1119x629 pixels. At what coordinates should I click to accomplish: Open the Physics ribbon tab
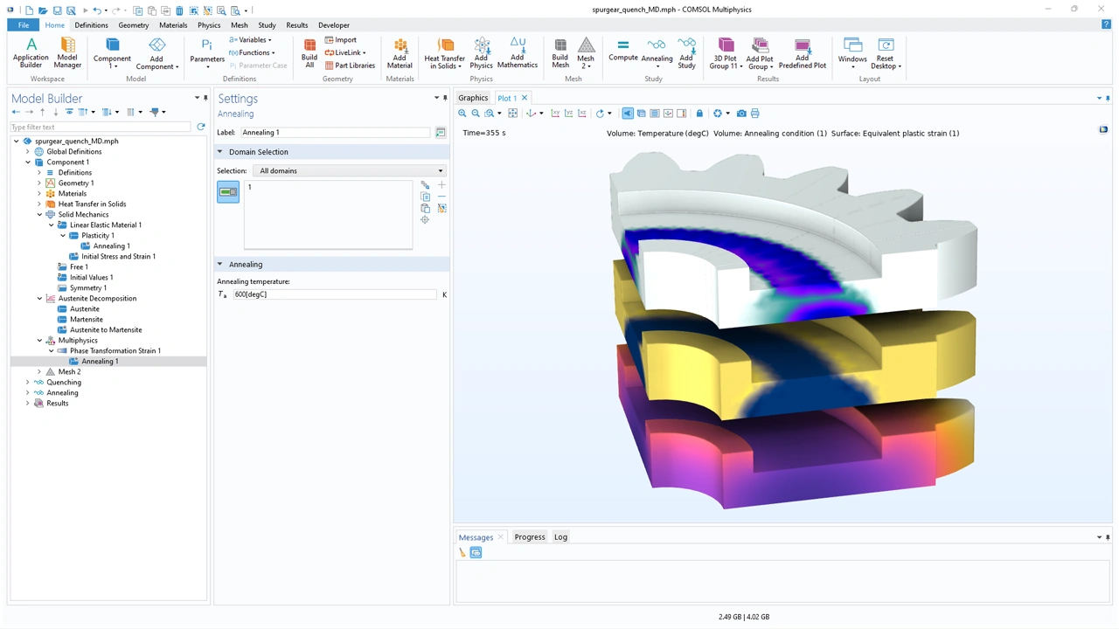(x=209, y=25)
